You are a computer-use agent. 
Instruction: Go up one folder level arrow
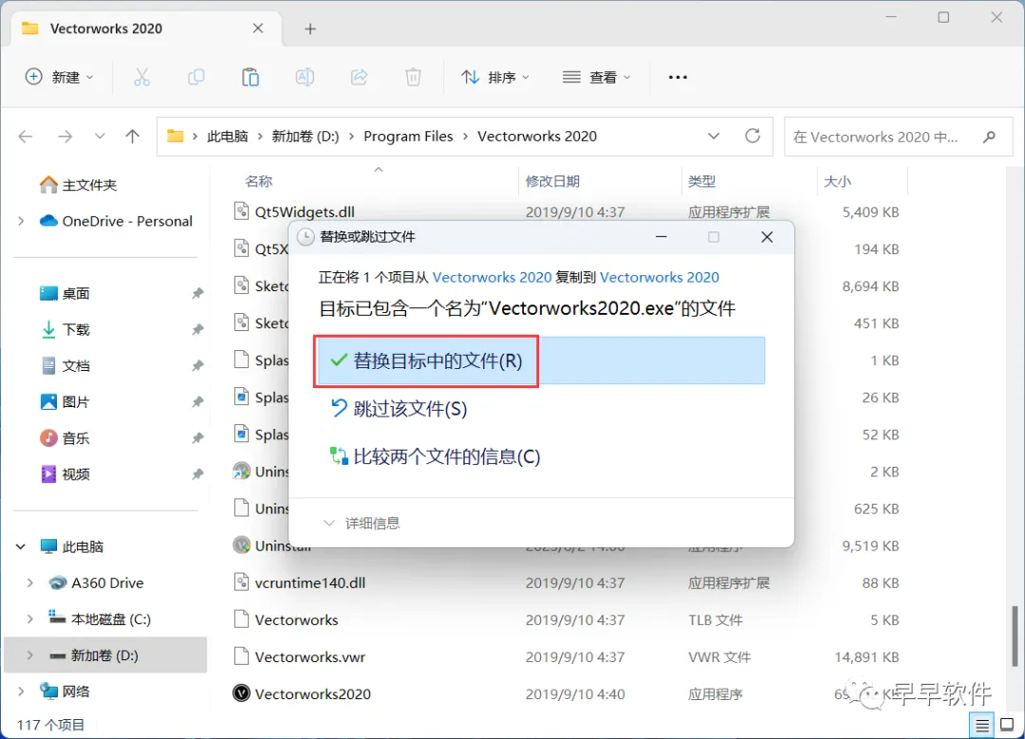tap(133, 137)
